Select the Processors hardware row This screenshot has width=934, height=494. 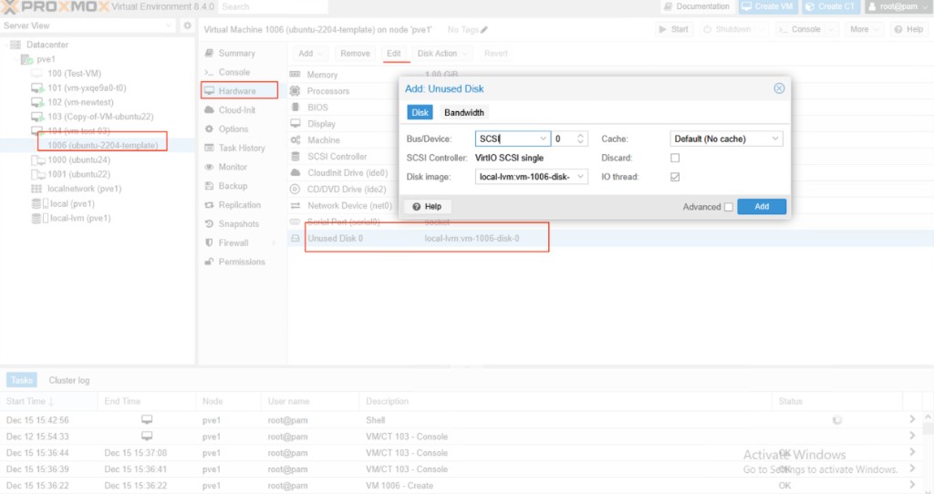point(610,91)
